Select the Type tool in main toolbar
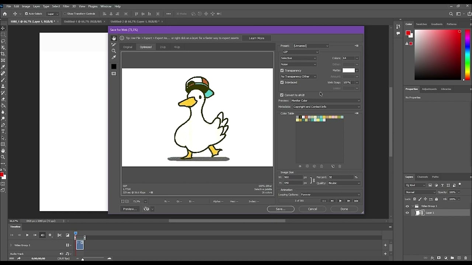Viewport: 472px width, 265px height. coord(3,131)
